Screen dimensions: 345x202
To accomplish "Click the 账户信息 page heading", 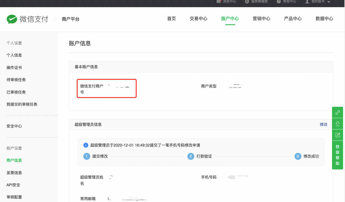I will [80, 43].
